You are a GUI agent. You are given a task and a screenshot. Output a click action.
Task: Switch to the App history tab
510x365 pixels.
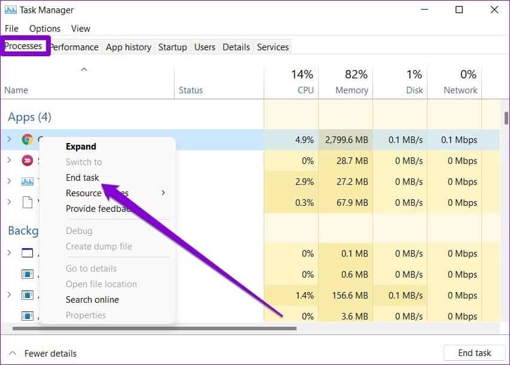click(129, 47)
